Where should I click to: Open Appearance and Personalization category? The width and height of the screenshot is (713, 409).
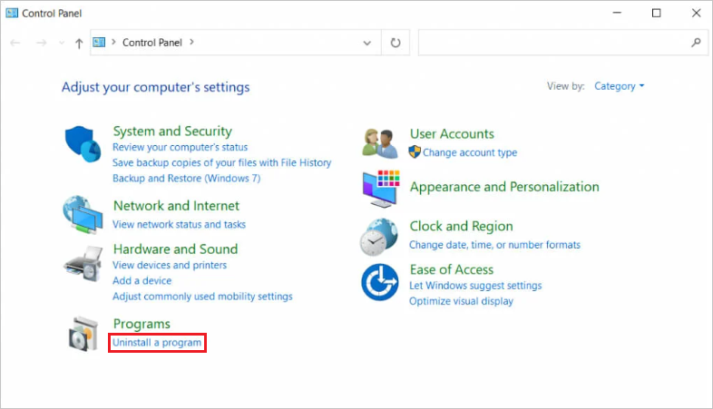504,187
